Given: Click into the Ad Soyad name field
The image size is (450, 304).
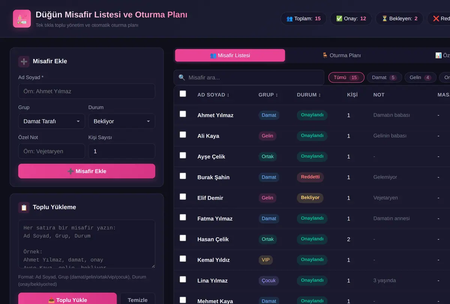Looking at the screenshot, I should (87, 91).
